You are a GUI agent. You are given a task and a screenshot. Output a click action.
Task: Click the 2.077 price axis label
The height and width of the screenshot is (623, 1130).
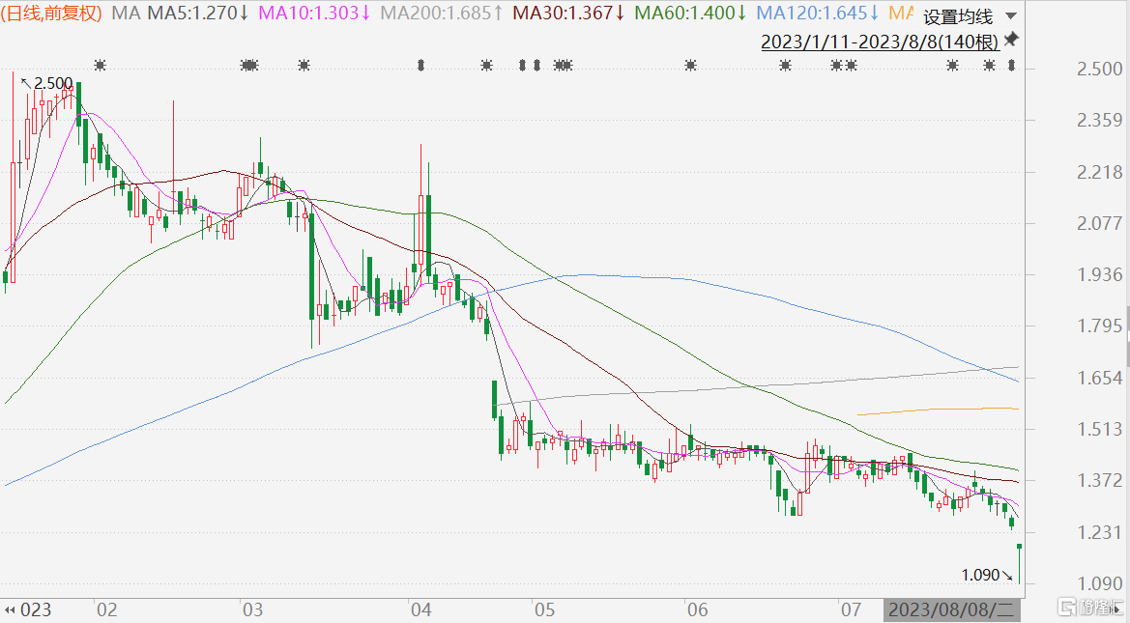1100,223
